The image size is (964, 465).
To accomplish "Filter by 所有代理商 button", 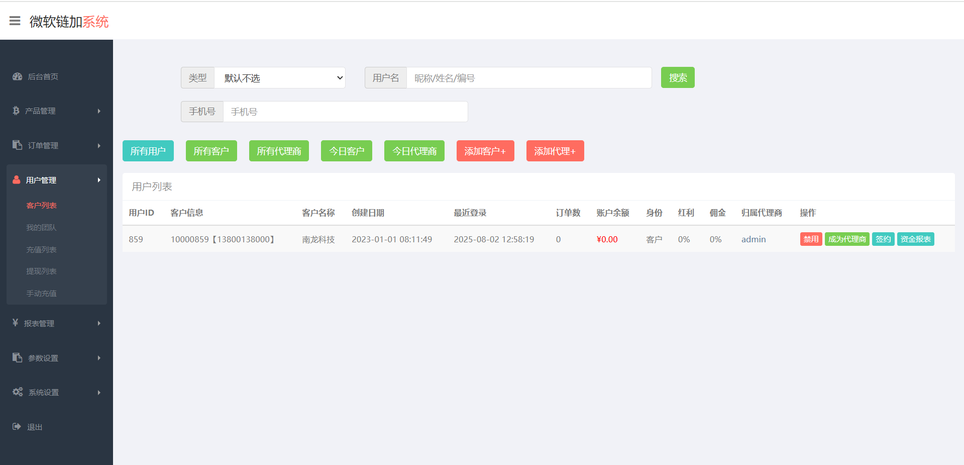I will 279,151.
